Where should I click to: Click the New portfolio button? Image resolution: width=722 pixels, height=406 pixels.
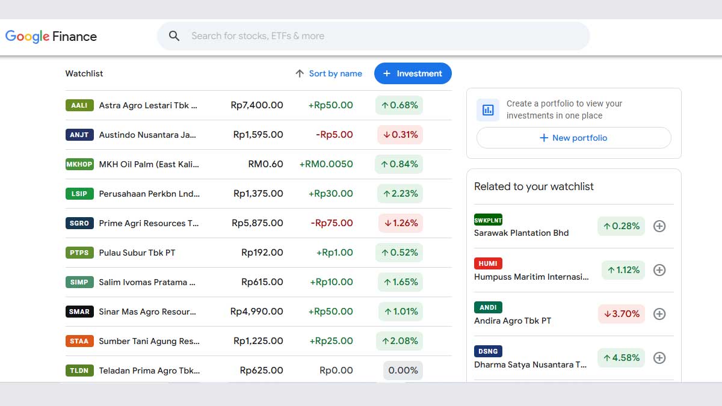tap(573, 138)
